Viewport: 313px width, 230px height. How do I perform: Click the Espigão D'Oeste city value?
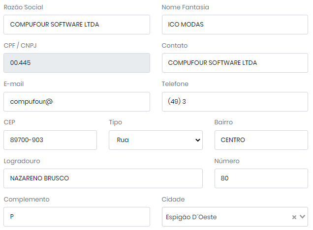pyautogui.click(x=192, y=217)
